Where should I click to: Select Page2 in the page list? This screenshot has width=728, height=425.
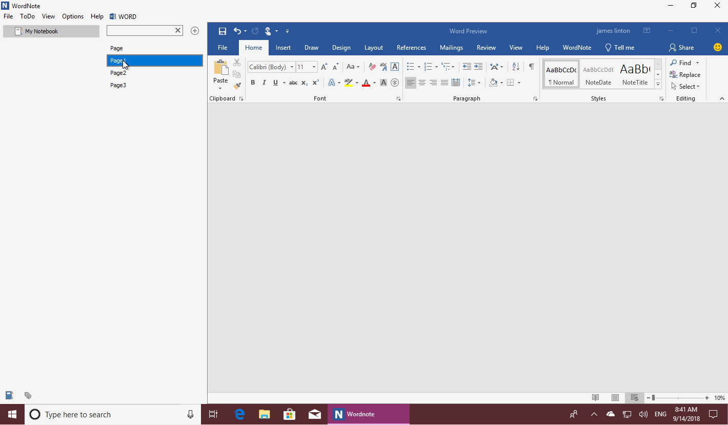[118, 73]
